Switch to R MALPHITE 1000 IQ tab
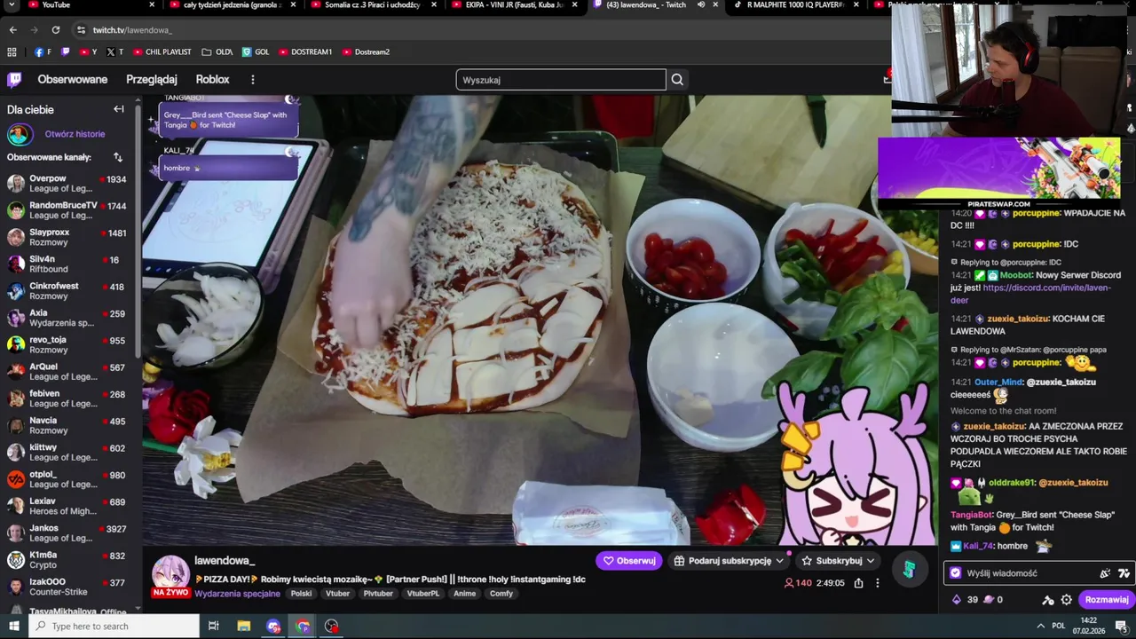The image size is (1136, 639). click(794, 4)
